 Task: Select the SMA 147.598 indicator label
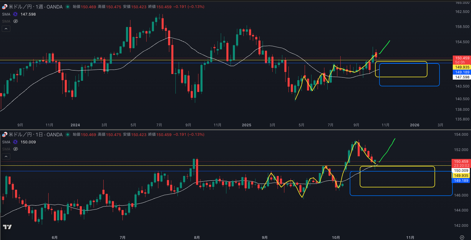[x=6, y=14]
